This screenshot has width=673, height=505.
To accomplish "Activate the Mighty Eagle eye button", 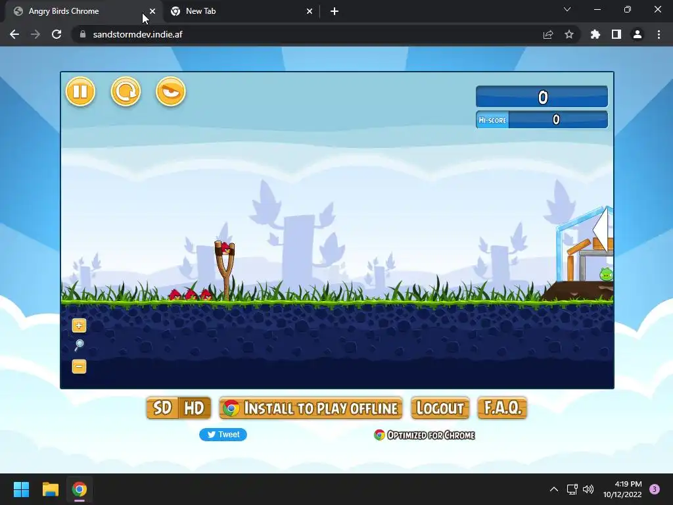I will pyautogui.click(x=171, y=91).
